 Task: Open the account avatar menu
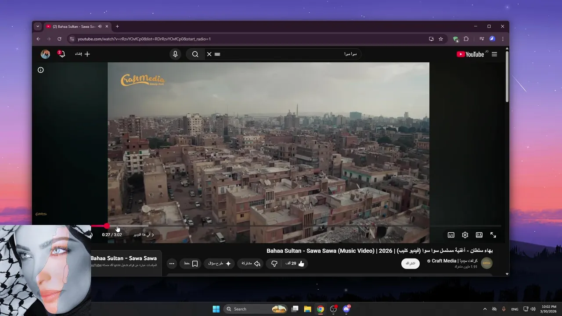tap(45, 54)
